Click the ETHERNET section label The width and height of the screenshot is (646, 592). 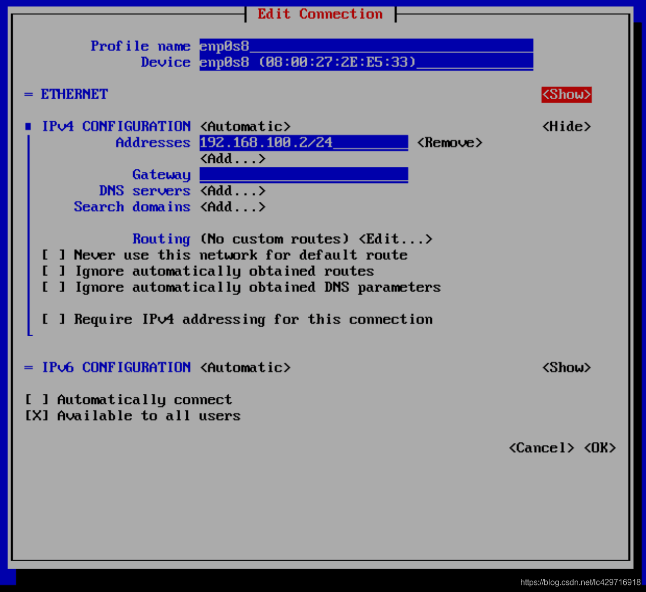coord(74,95)
